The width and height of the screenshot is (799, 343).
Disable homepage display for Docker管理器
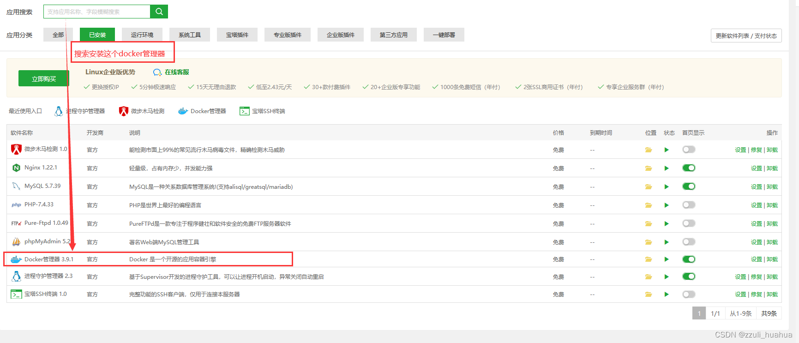click(x=689, y=259)
